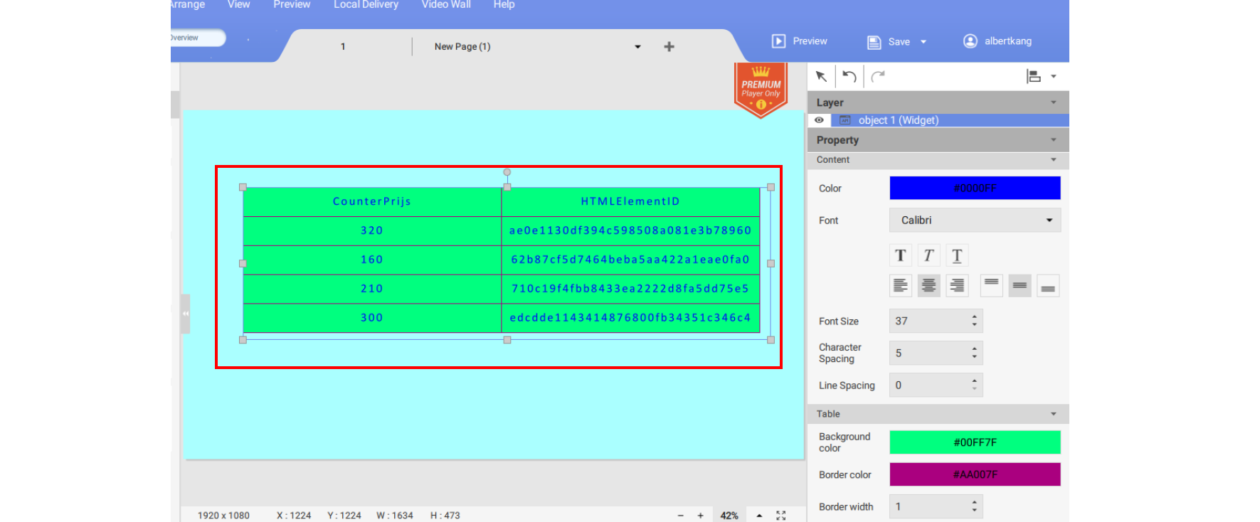This screenshot has width=1260, height=522.
Task: Toggle underline text formatting
Action: (x=957, y=255)
